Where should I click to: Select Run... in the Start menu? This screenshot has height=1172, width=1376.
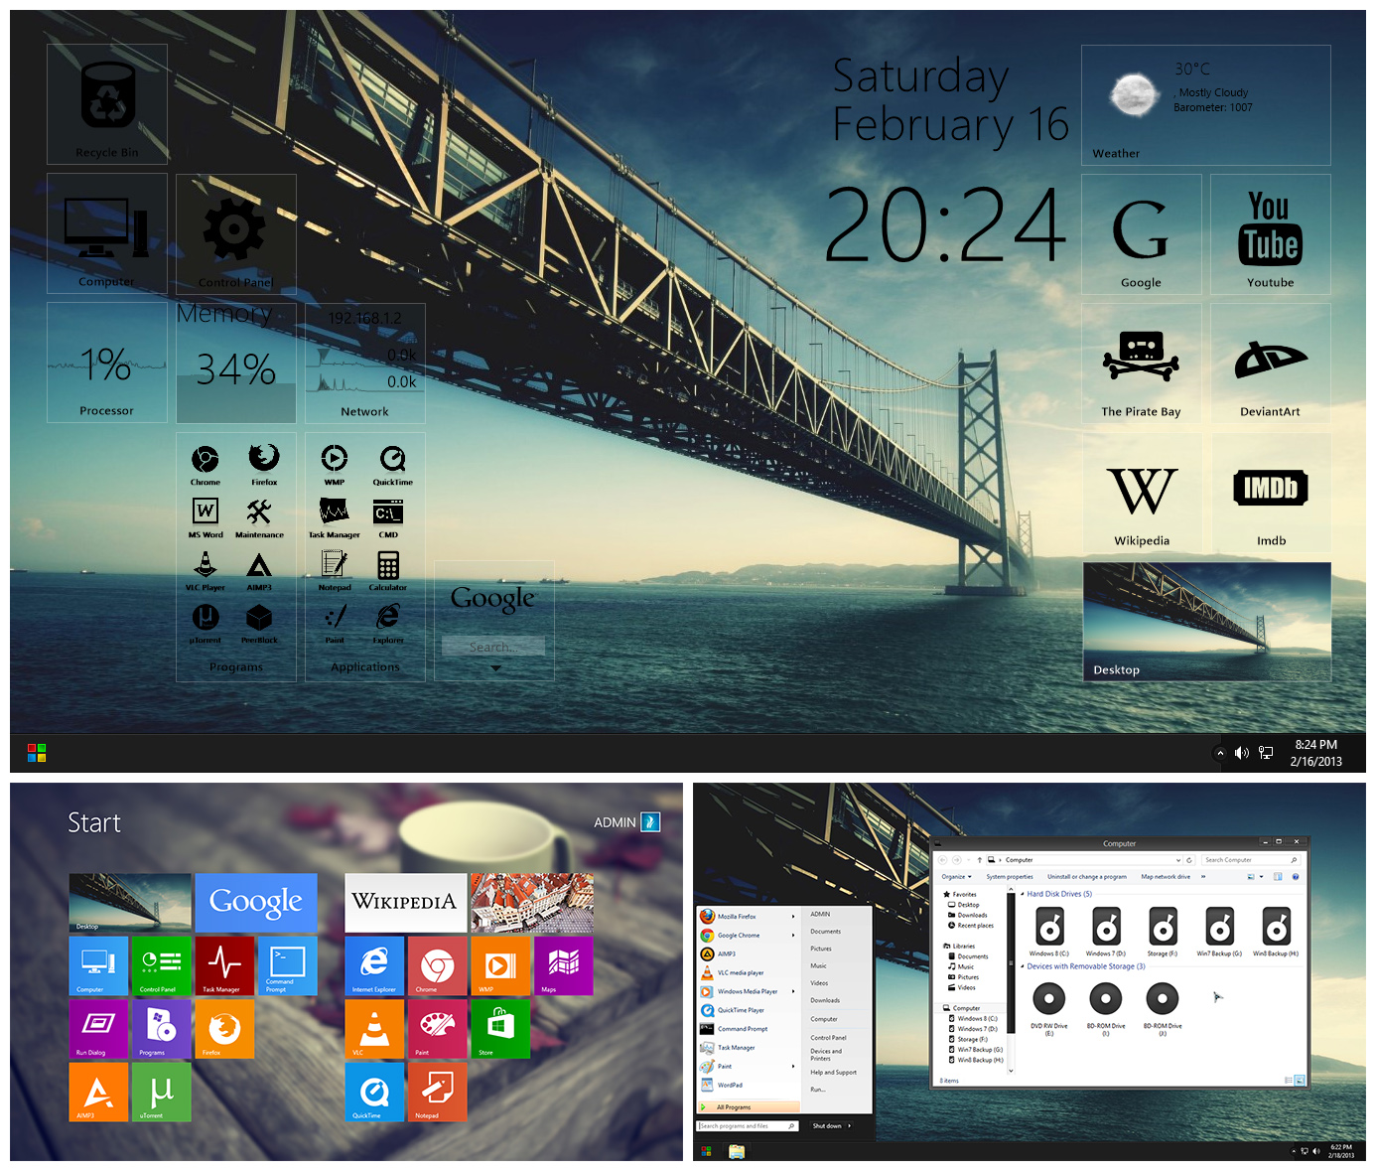pos(817,1090)
